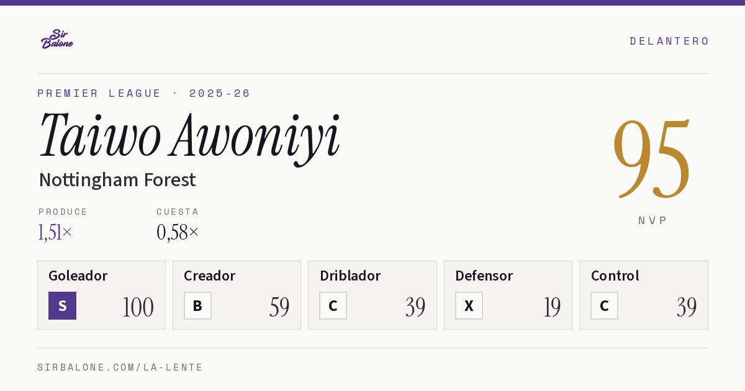Click the Premier League 2025-26 heading

(x=144, y=93)
